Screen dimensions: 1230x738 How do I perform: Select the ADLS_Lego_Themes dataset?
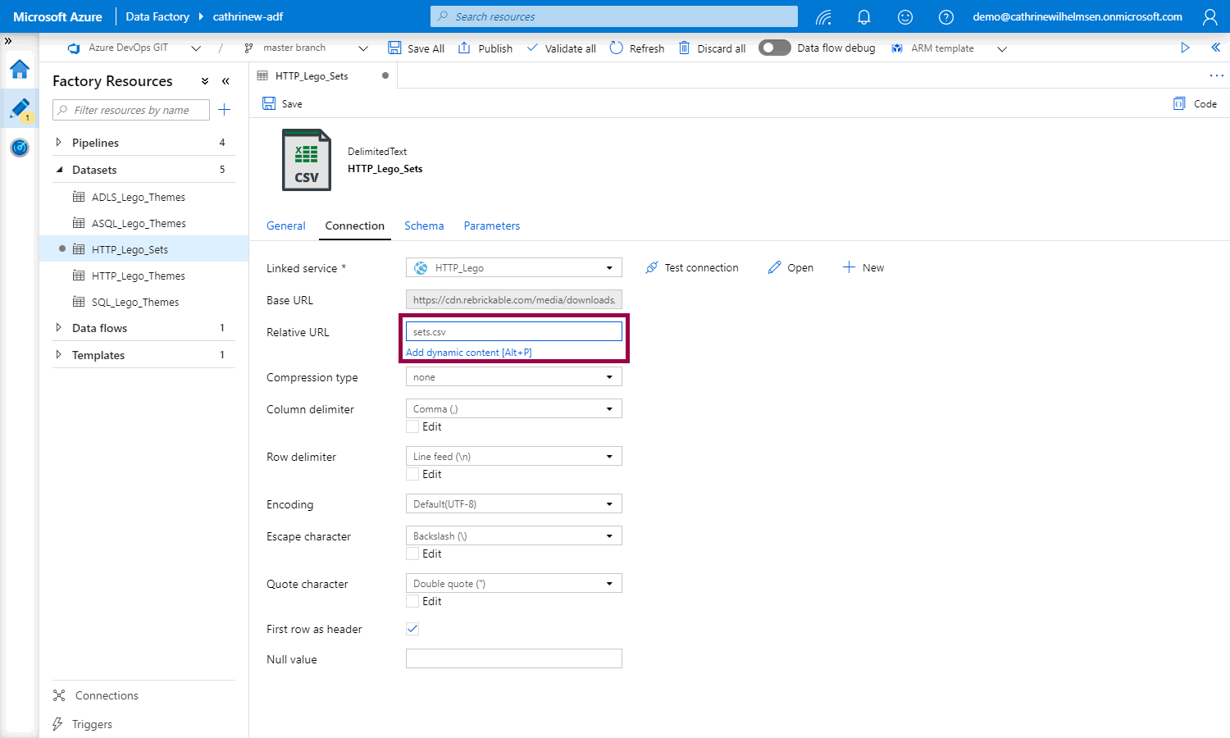pyautogui.click(x=138, y=198)
